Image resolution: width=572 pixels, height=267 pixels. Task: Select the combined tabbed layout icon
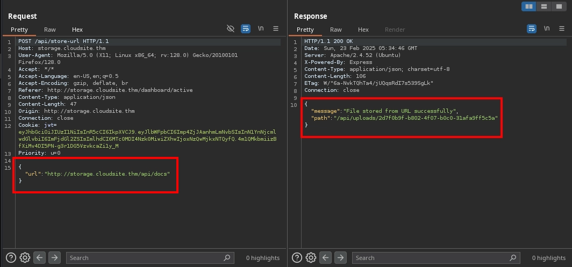tap(559, 6)
